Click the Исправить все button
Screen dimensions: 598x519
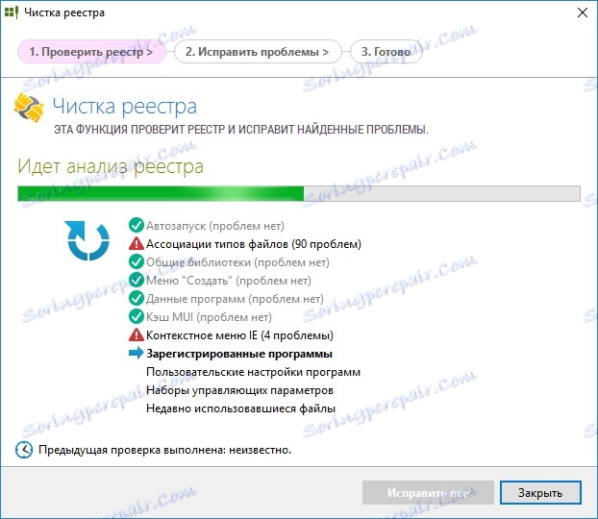[428, 492]
